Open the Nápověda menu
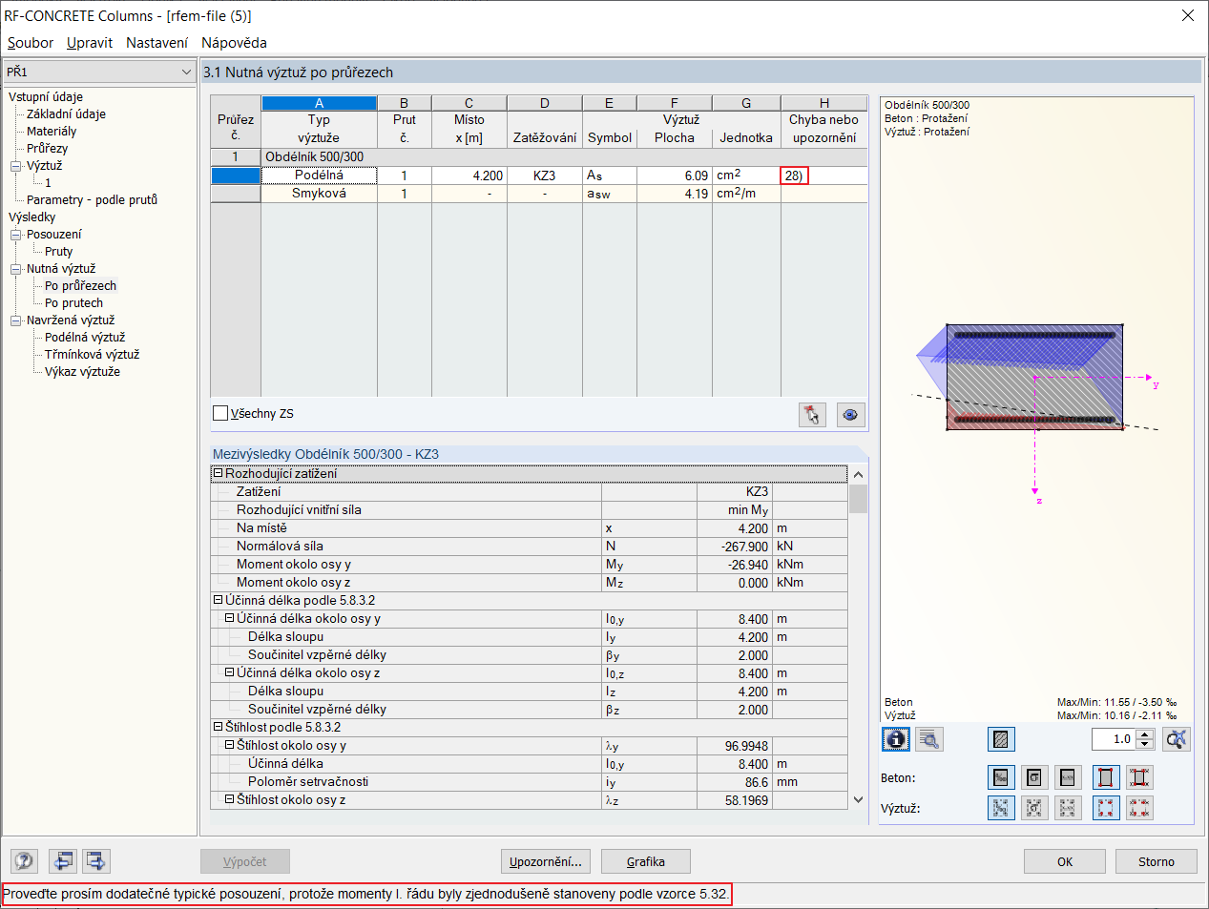1209x909 pixels. click(x=234, y=43)
